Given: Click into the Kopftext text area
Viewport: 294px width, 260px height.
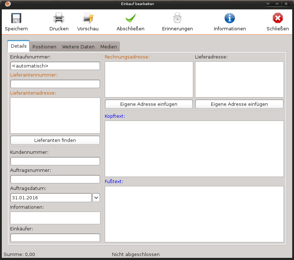Looking at the screenshot, I should 194,148.
